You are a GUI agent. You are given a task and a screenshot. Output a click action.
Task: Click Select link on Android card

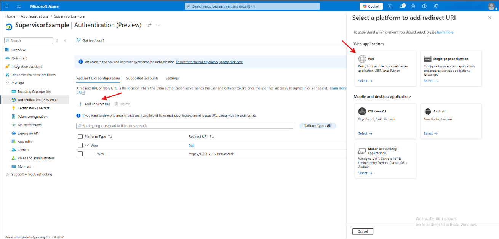coord(430,133)
